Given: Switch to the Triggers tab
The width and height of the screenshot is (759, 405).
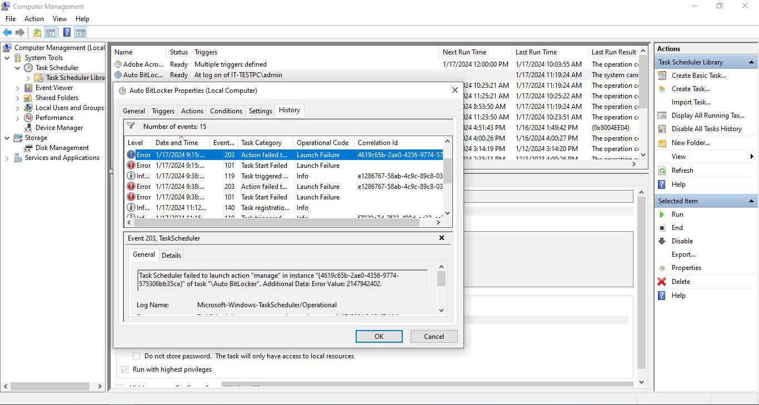Looking at the screenshot, I should point(163,111).
